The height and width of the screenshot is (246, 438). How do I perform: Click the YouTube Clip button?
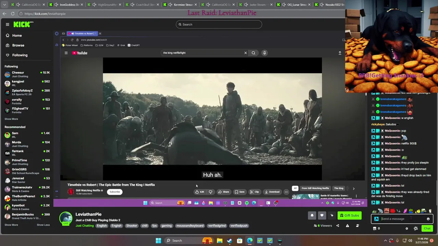click(x=255, y=192)
